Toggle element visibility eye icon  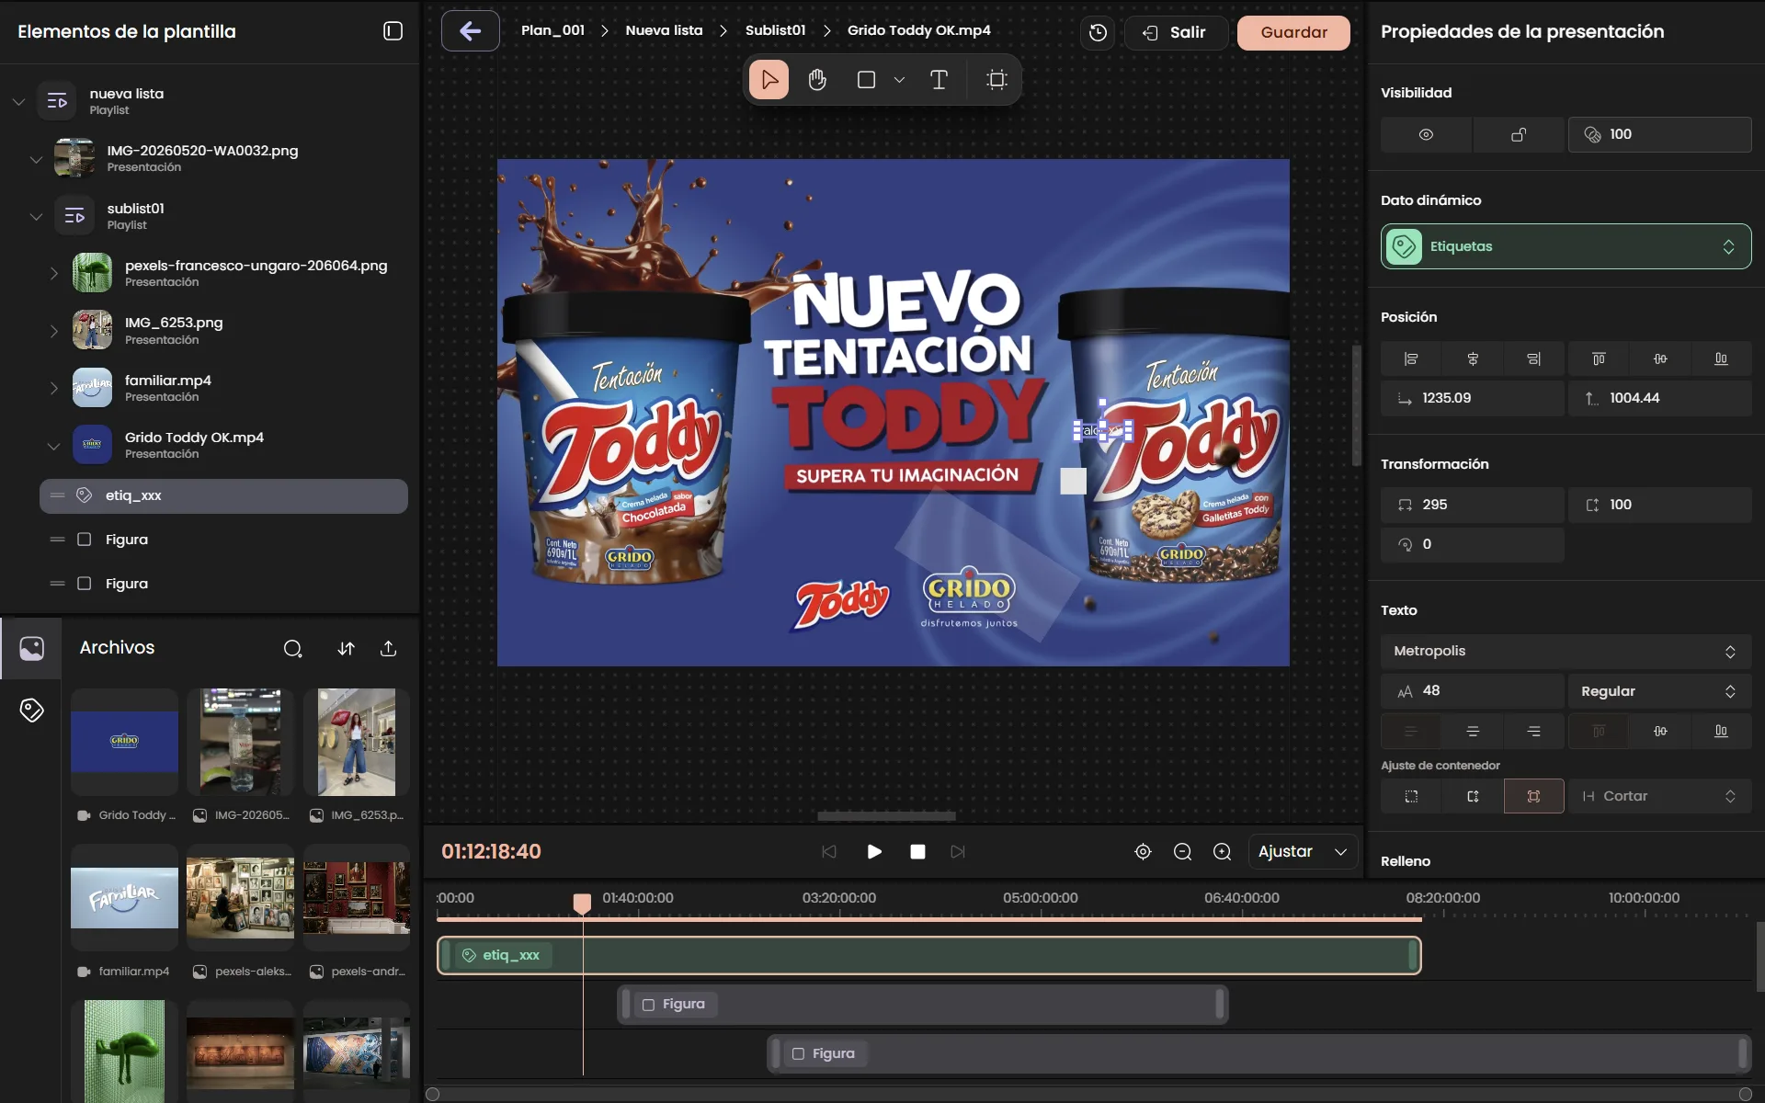coord(1426,135)
